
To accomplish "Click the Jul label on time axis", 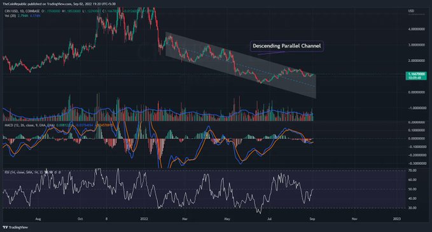I will tap(270, 219).
